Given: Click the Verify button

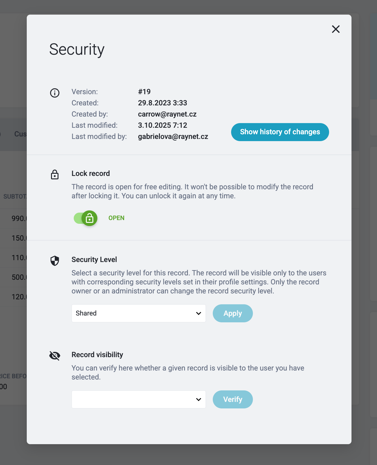Looking at the screenshot, I should pos(233,399).
